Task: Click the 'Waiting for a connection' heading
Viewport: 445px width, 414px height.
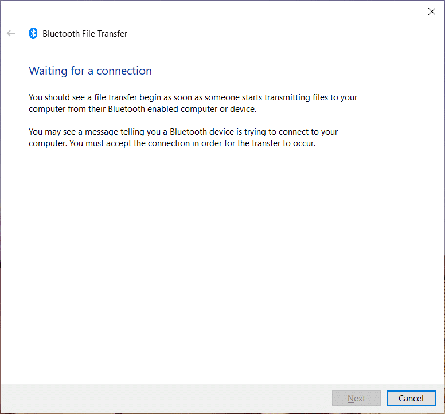Action: click(90, 71)
